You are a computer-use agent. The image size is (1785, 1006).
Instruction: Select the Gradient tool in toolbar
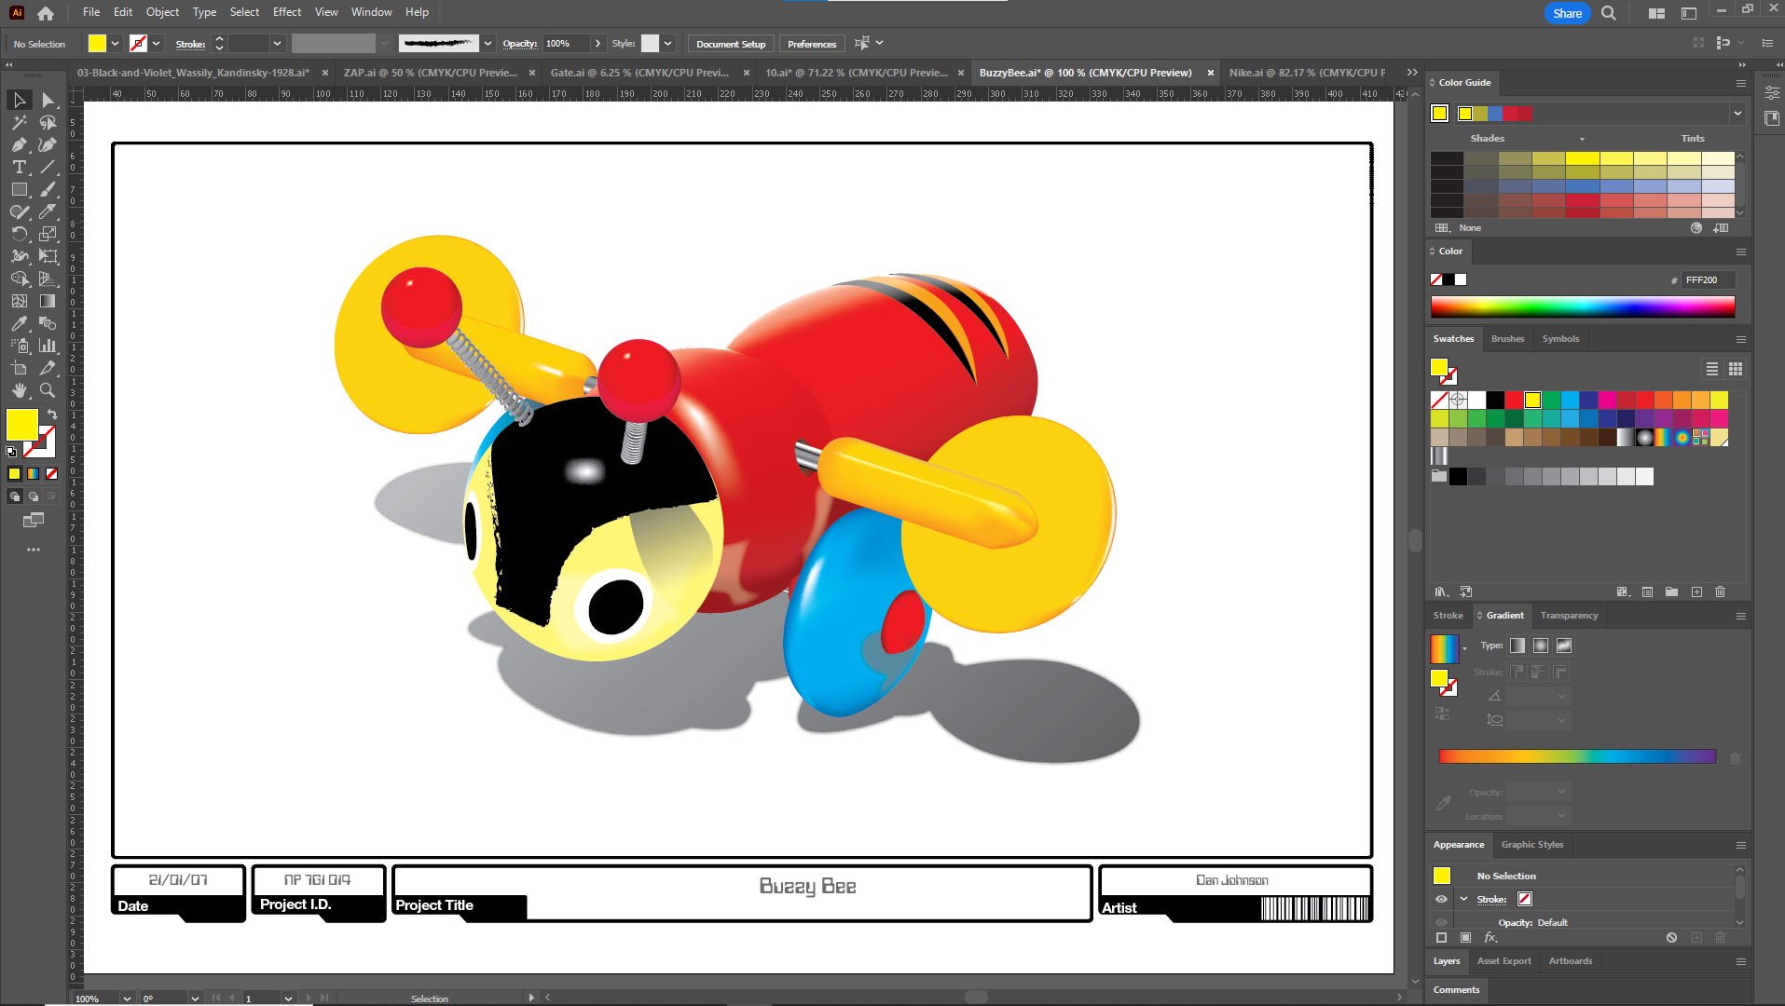coord(48,301)
